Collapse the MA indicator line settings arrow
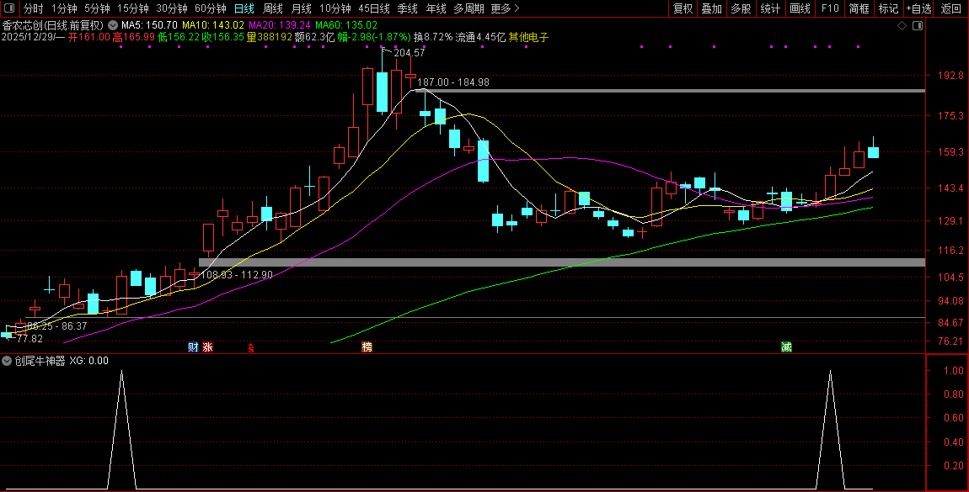 113,25
